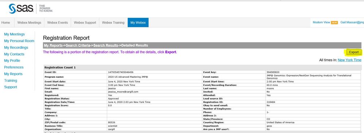Go to Webex Support tab

pos(85,23)
